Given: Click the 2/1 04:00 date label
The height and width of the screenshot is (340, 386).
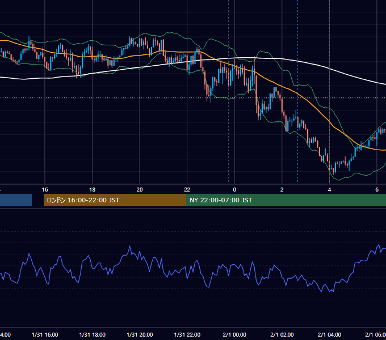Looking at the screenshot, I should pyautogui.click(x=329, y=334).
